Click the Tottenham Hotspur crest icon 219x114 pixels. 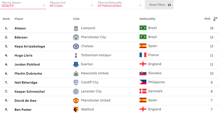coord(76,55)
